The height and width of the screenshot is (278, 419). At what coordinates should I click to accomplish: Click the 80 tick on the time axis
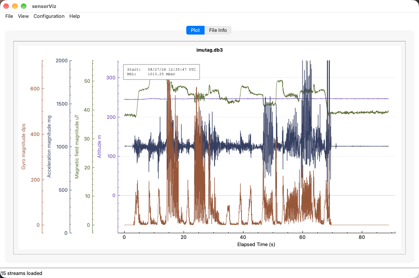(361, 237)
